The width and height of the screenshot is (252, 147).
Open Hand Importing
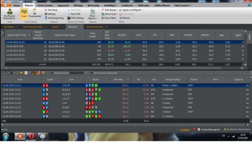pyautogui.click(x=54, y=18)
